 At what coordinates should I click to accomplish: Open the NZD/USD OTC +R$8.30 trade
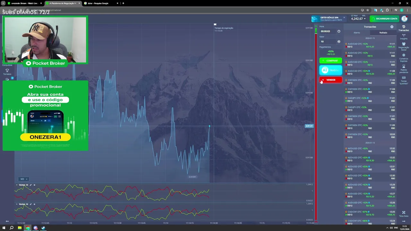coord(370,159)
